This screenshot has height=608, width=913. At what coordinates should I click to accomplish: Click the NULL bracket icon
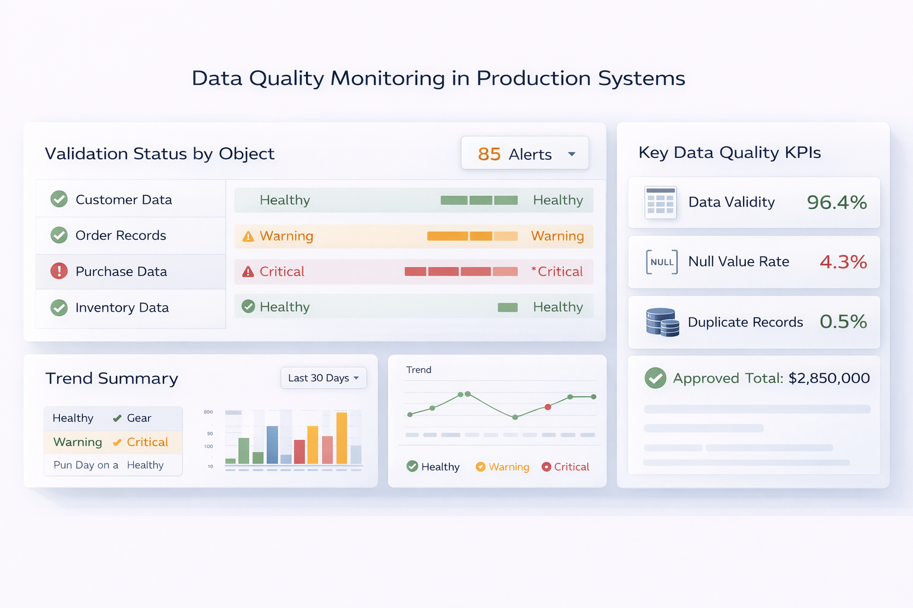[662, 262]
